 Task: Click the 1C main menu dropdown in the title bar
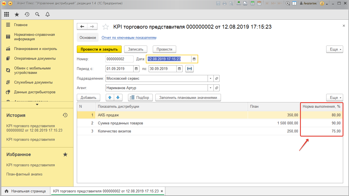[10, 3]
